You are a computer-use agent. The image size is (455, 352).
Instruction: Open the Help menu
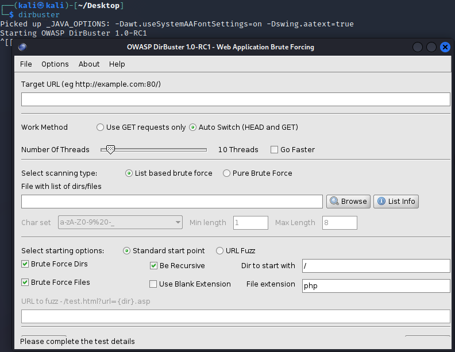click(x=117, y=64)
